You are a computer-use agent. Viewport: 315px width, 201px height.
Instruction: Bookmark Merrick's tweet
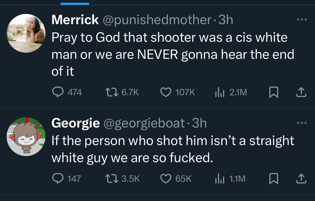tap(274, 92)
